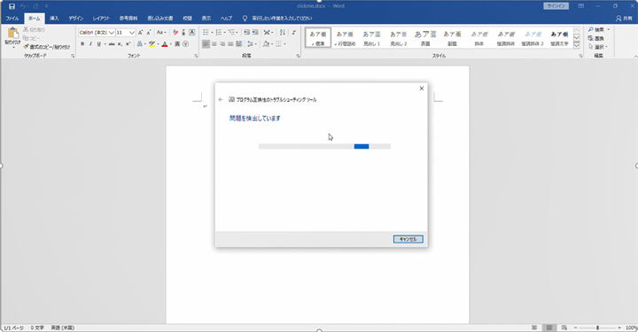Apply the red font color

[x=165, y=44]
